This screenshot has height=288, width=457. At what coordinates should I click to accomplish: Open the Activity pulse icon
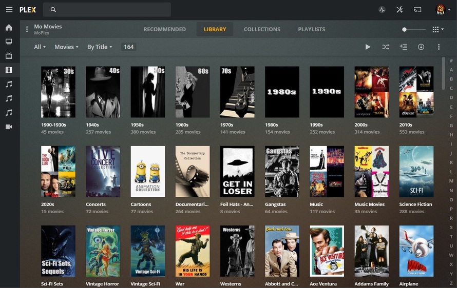click(382, 10)
